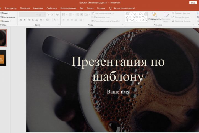Image resolution: width=199 pixels, height=133 pixels.
Task: Click the Восстановить reset button
Action: (7, 17)
